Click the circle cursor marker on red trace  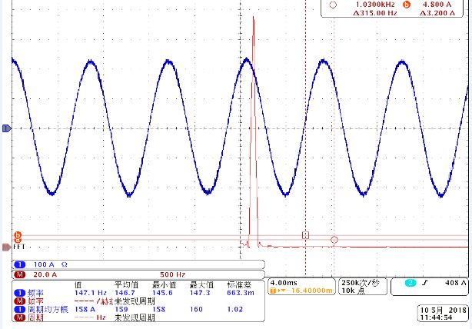tap(334, 240)
